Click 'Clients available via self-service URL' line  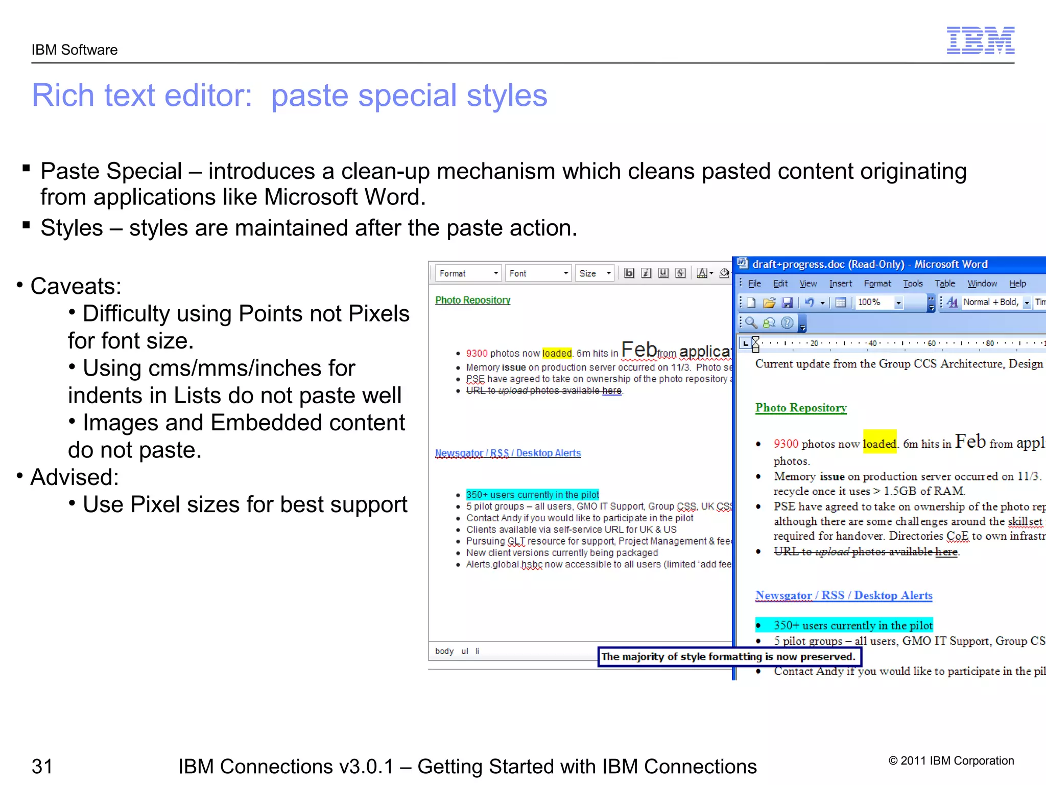(x=571, y=529)
